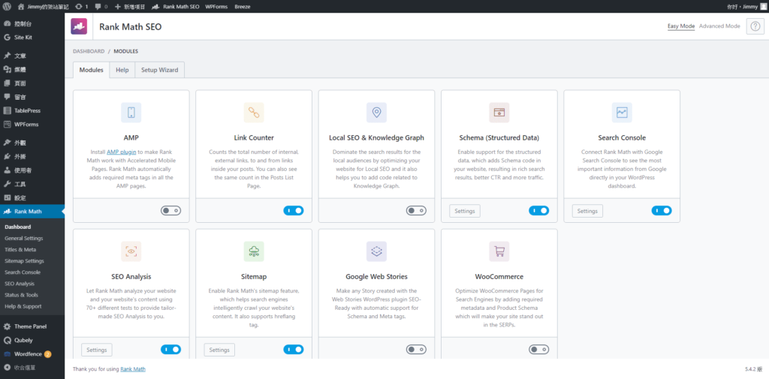The image size is (769, 379).
Task: Open 控制台 dashboard in sidebar
Action: (x=32, y=23)
